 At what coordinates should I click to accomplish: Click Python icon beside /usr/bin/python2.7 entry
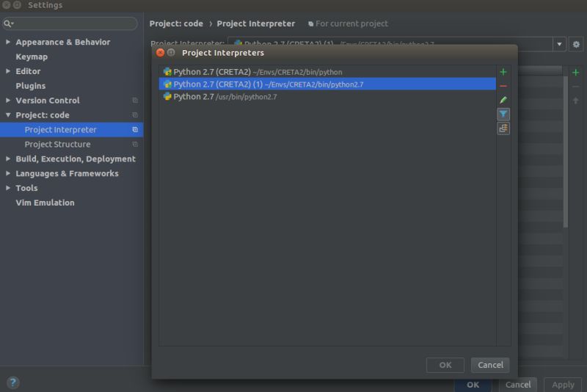pyautogui.click(x=167, y=97)
